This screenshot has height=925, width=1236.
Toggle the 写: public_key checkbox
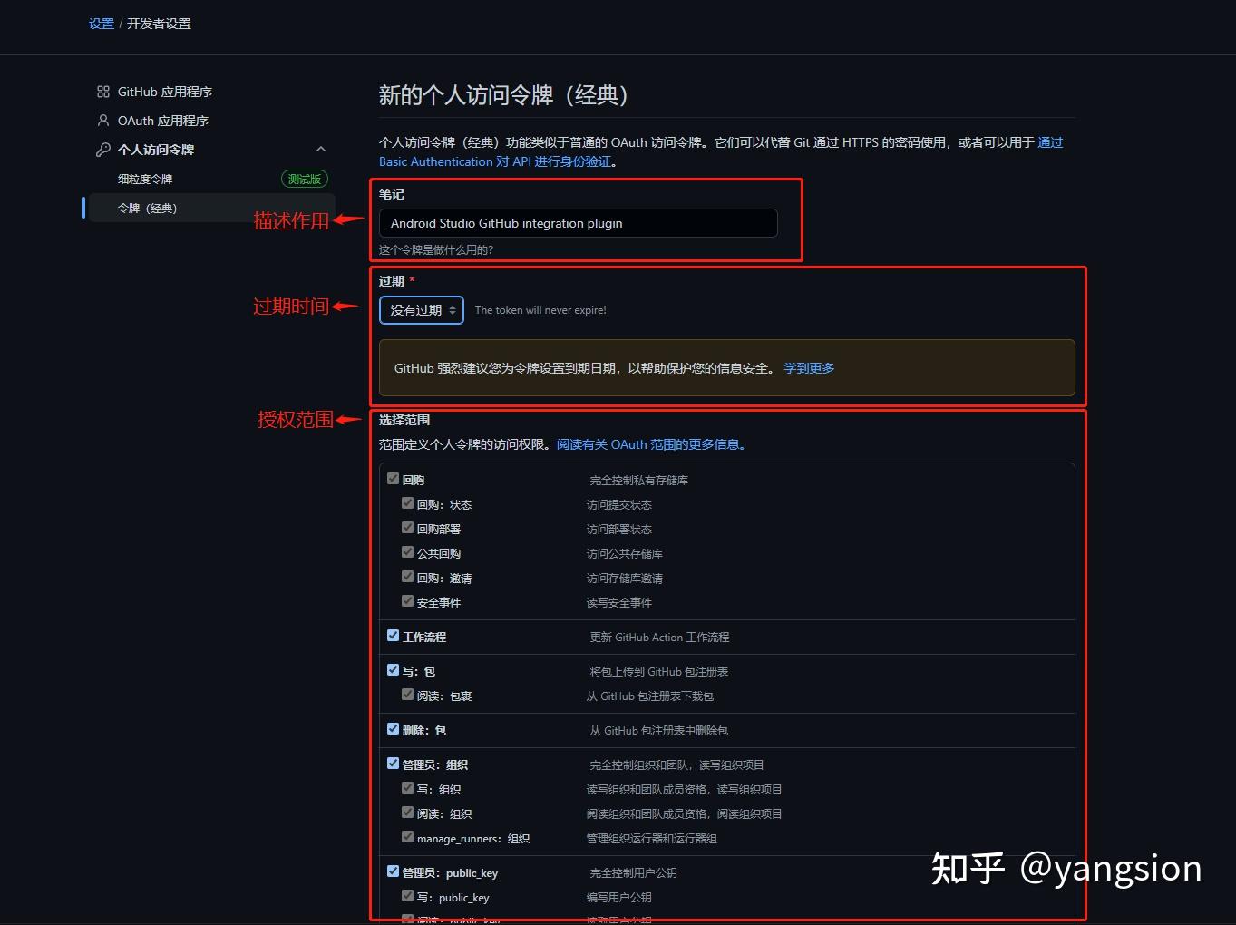[407, 895]
